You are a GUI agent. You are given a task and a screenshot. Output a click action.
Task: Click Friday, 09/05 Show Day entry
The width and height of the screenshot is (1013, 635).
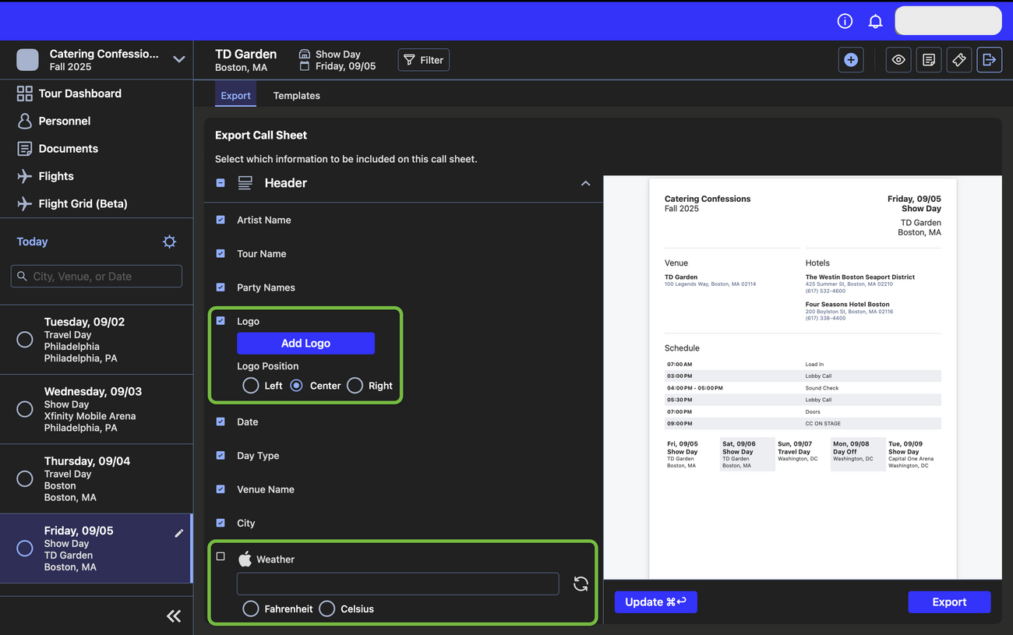tap(95, 549)
